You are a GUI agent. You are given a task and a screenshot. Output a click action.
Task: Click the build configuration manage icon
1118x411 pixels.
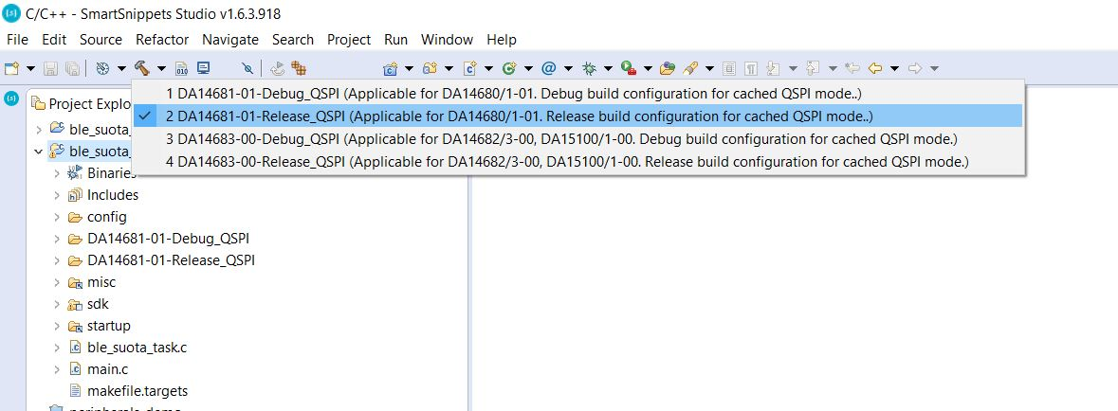(x=102, y=68)
